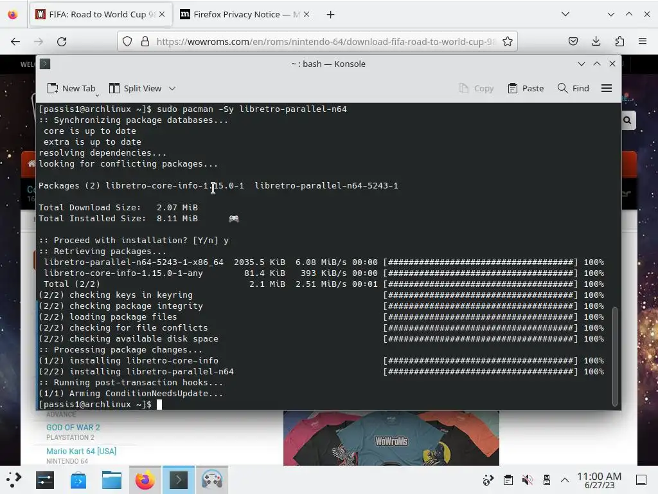Switch to FIFA: Road to World Cup tab

click(x=101, y=14)
